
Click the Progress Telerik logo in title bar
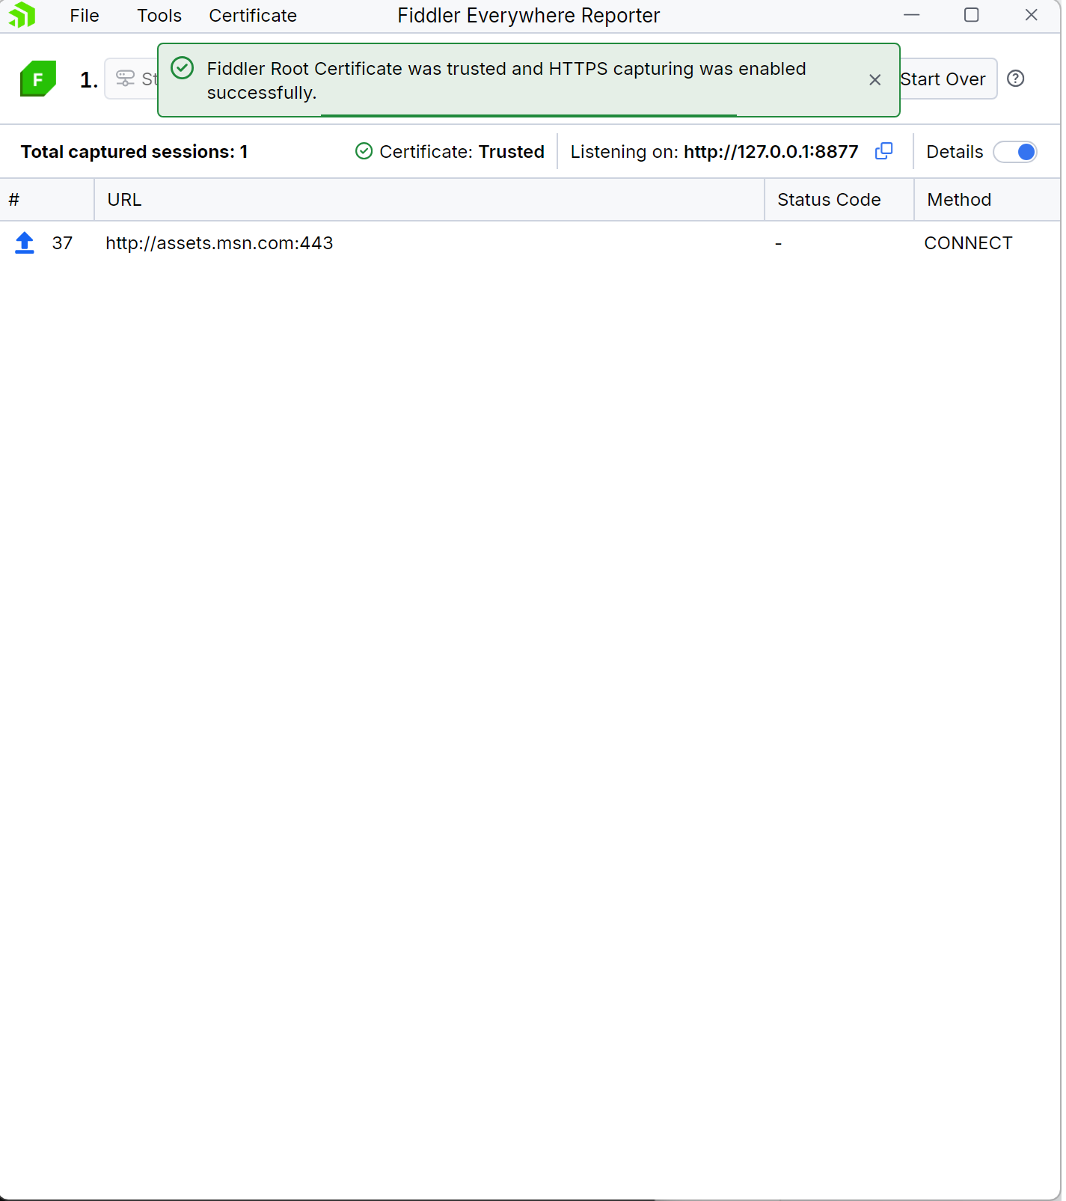22,15
